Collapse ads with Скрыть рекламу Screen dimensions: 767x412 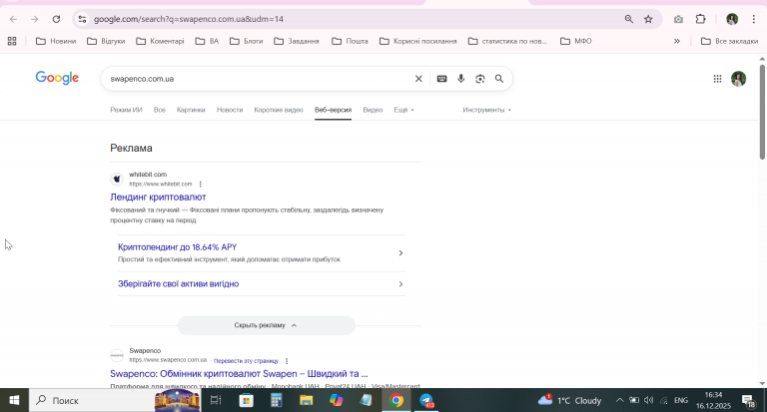coord(266,325)
